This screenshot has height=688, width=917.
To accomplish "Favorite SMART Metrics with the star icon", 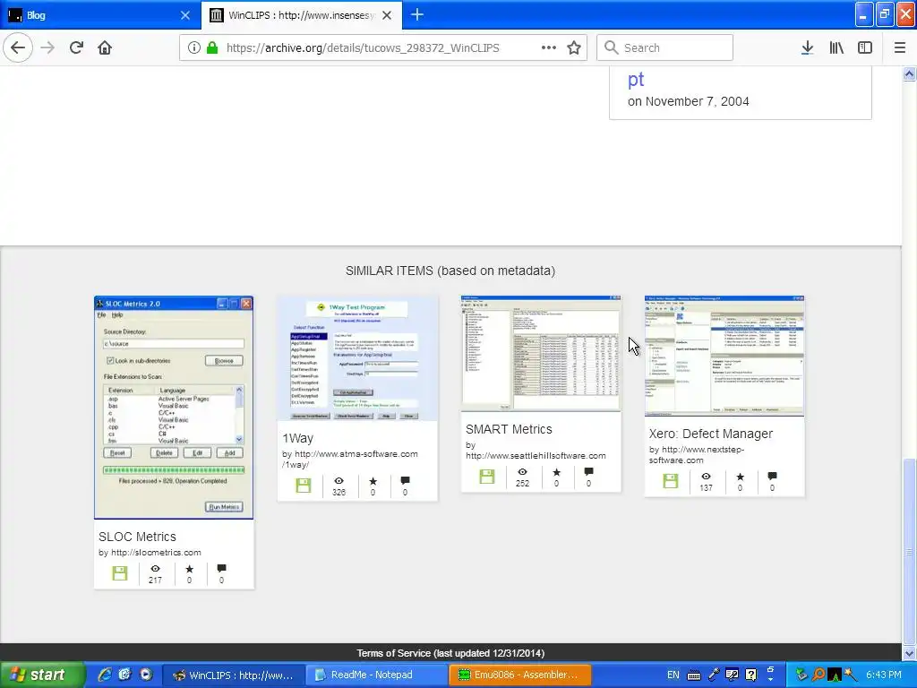I will pos(556,472).
